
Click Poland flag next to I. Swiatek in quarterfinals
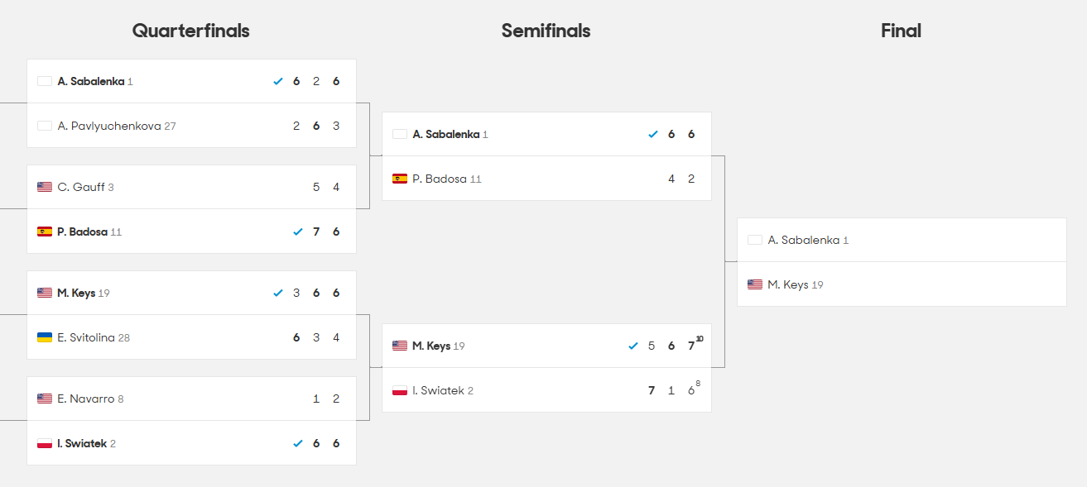(x=45, y=443)
